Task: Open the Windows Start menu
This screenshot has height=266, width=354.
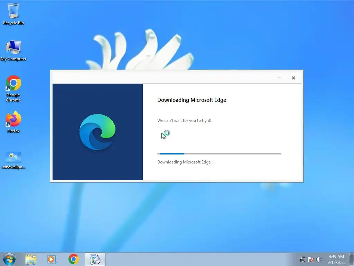Action: pos(9,259)
